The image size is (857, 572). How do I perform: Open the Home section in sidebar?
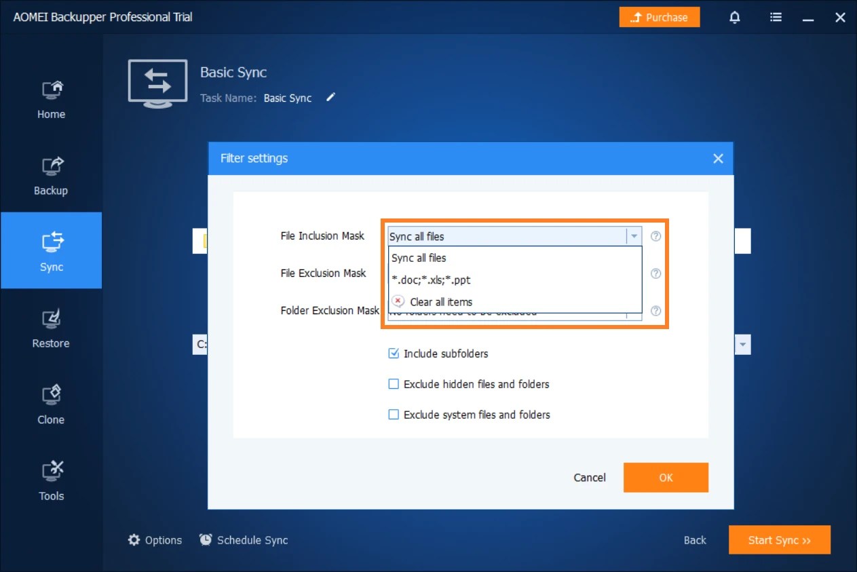(x=51, y=100)
